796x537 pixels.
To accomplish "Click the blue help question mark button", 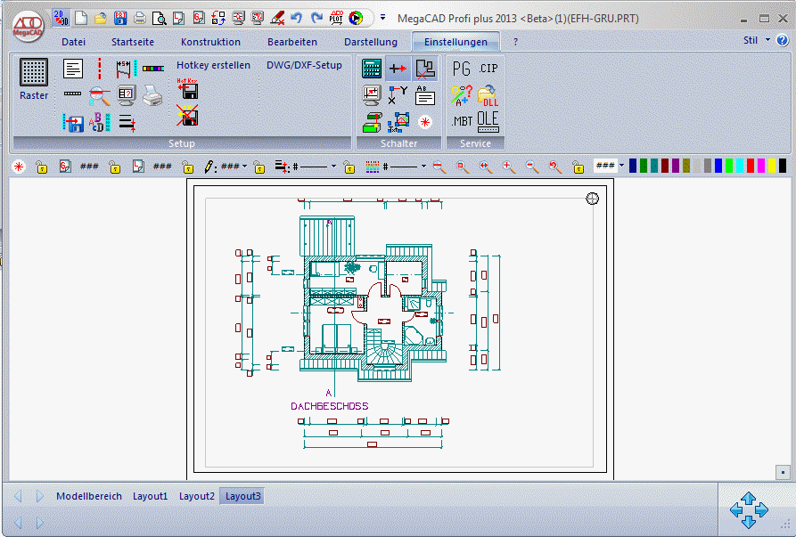I will [783, 40].
